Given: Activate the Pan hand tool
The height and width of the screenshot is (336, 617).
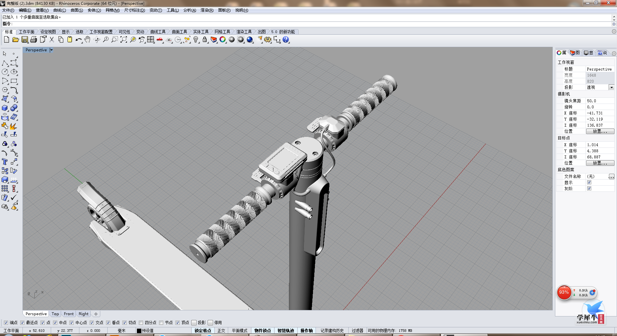Looking at the screenshot, I should (87, 40).
